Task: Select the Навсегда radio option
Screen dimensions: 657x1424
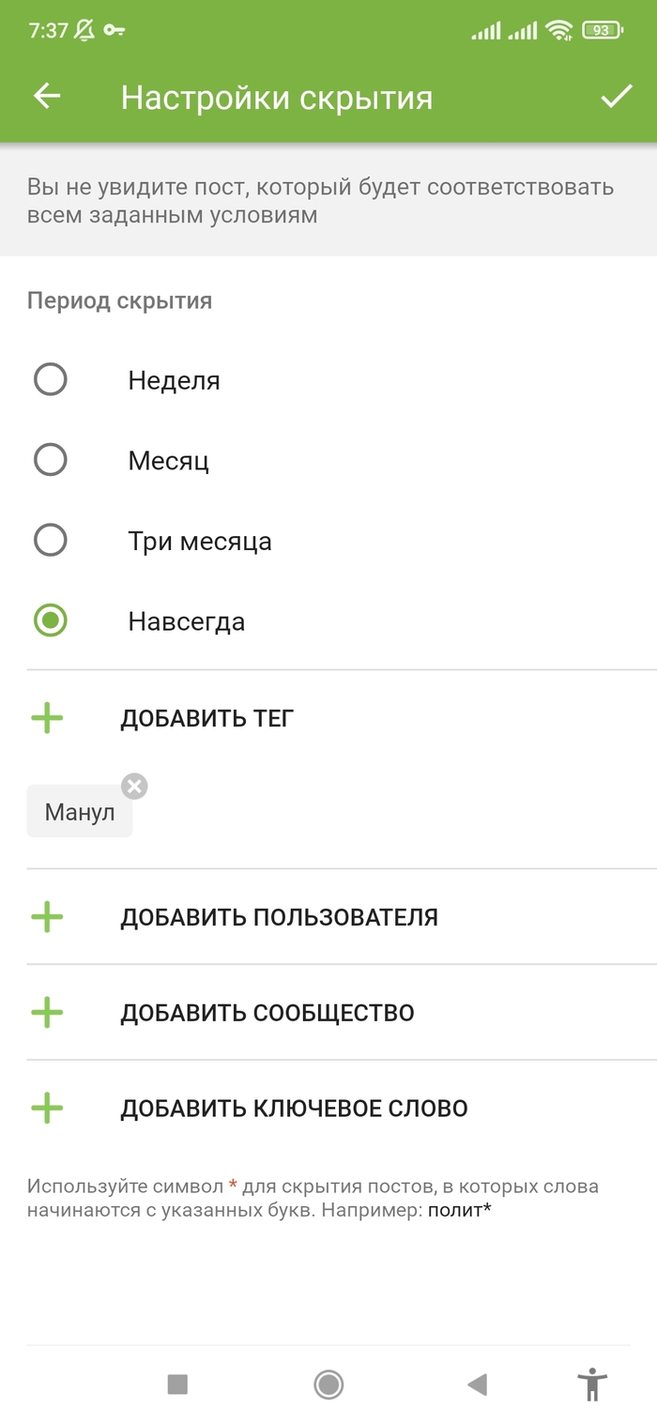Action: (51, 621)
